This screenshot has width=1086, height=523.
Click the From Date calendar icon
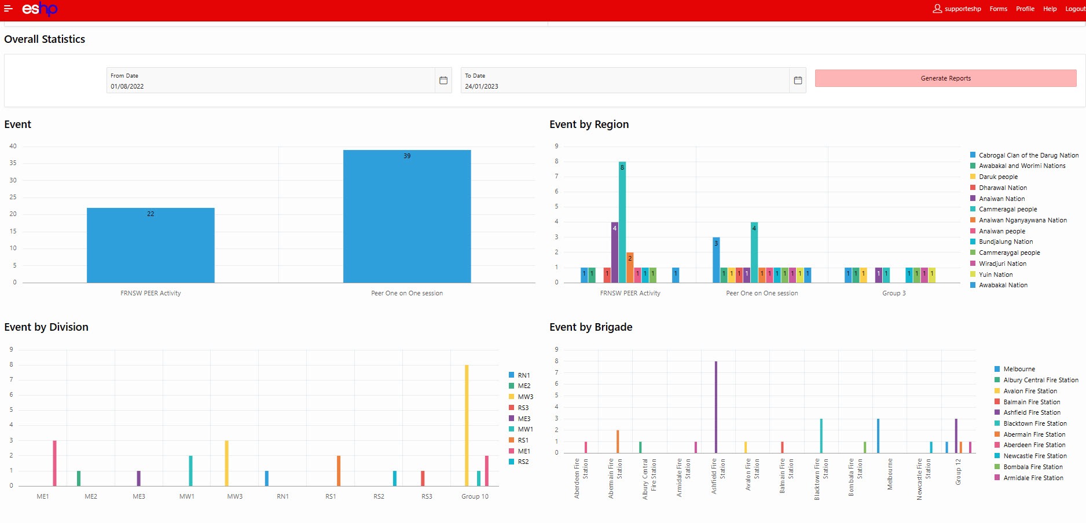click(443, 80)
